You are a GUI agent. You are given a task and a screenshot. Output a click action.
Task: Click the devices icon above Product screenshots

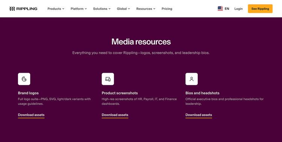coord(108,79)
